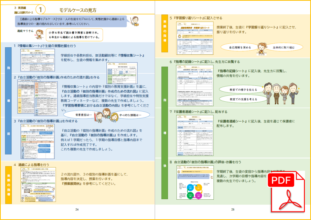The image size is (311, 220).
Task: Click heading 4 通級による指導を行う
Action: coord(32,165)
